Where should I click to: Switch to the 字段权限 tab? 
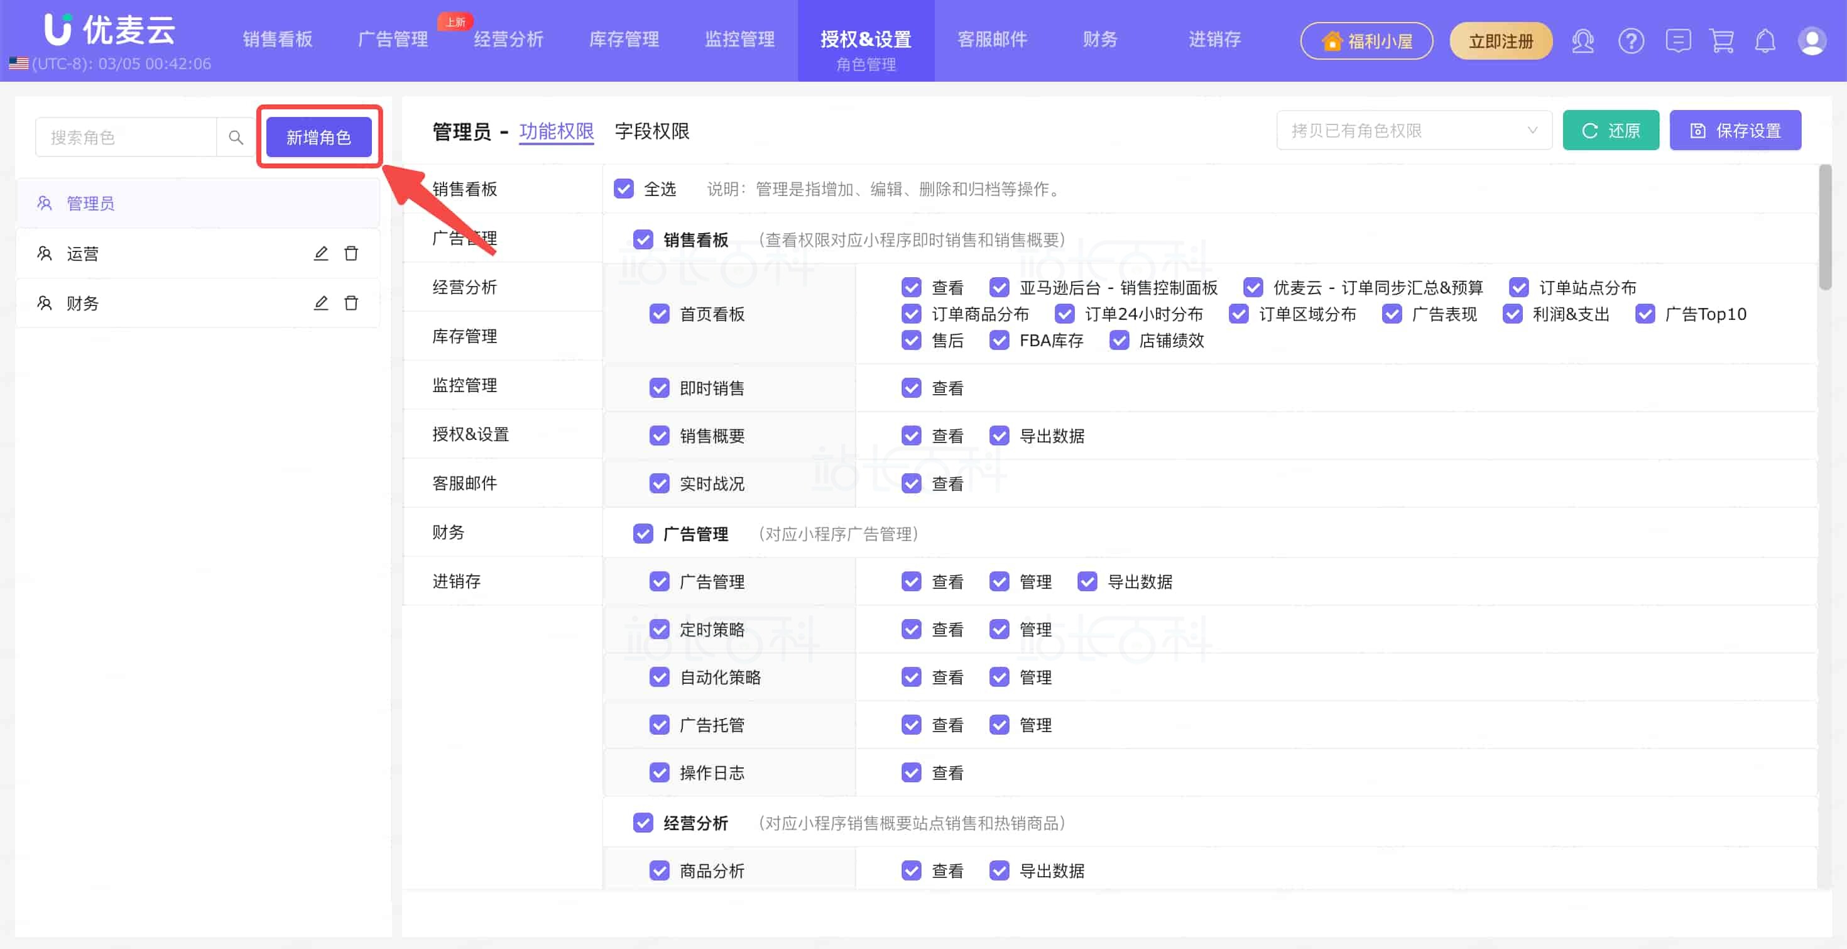651,131
